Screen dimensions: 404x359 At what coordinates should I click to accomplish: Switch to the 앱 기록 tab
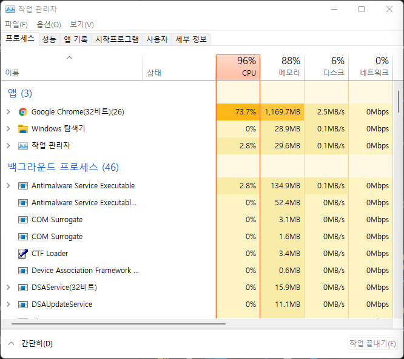coord(75,39)
